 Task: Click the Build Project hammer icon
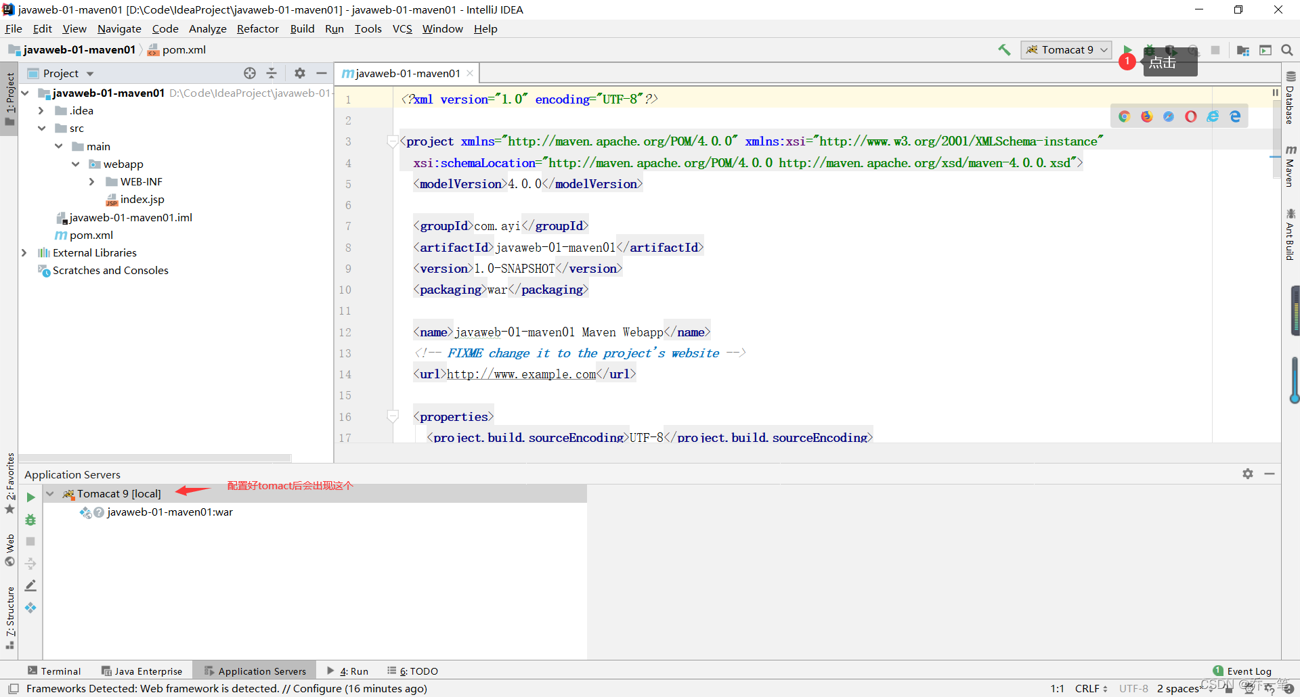coord(1004,49)
